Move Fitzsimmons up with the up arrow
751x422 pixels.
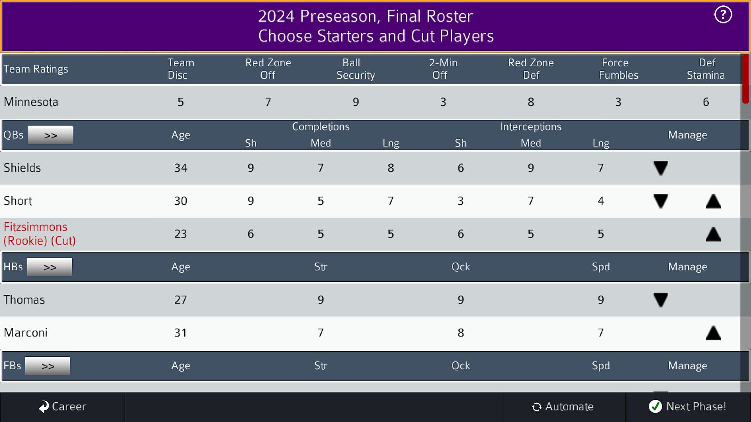click(713, 234)
